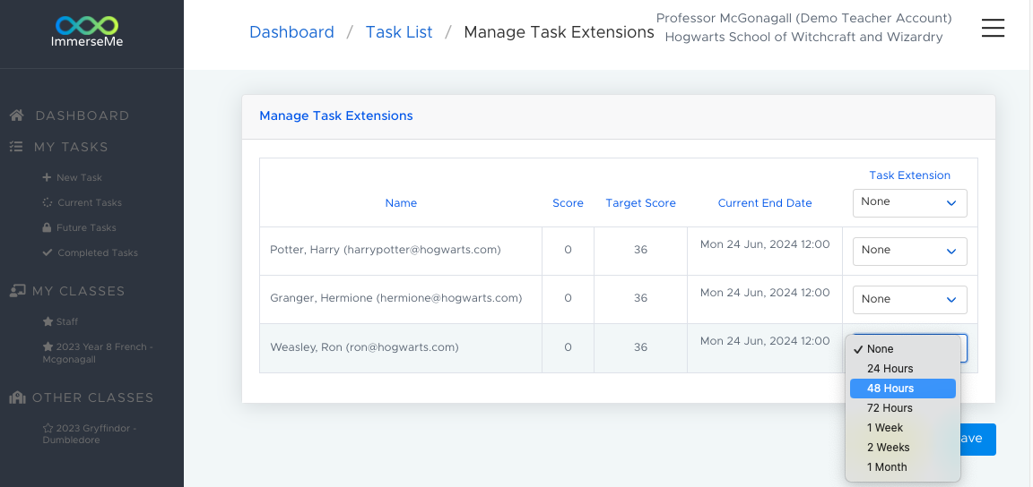1033x487 pixels.
Task: Open the hamburger menu icon
Action: point(992,28)
